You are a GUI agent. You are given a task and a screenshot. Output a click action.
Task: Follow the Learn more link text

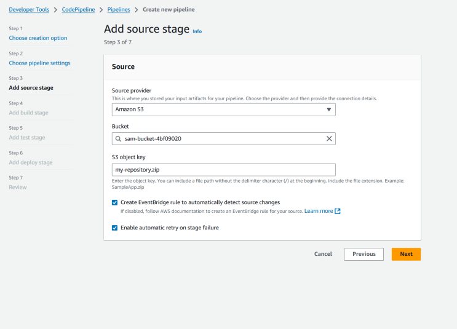pos(319,211)
